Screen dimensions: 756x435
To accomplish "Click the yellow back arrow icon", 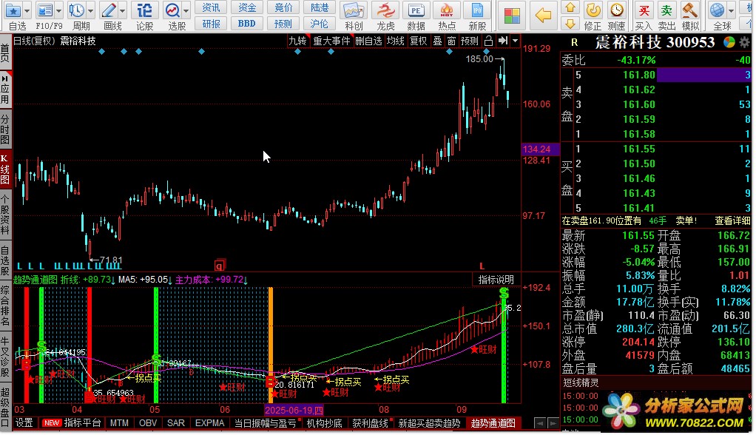I will pos(543,15).
